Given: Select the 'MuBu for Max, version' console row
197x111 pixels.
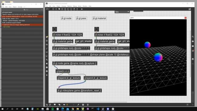Looking at the screenshot, I should (22, 18).
